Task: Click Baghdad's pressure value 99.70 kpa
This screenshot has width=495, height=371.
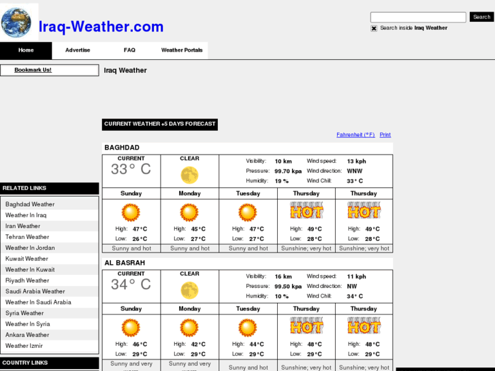Action: click(288, 171)
